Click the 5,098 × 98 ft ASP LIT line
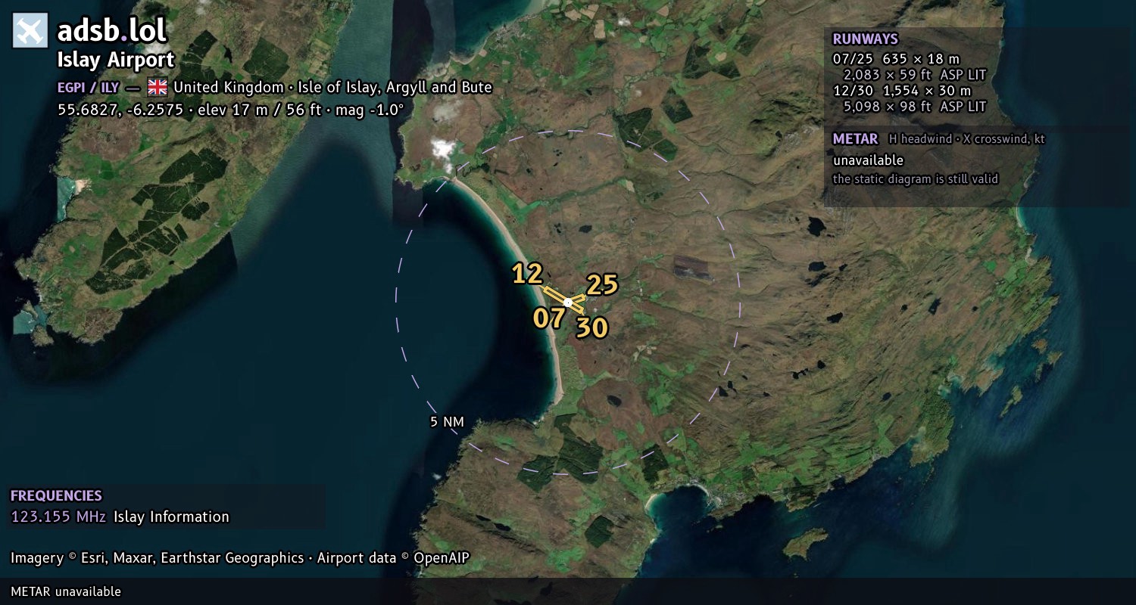Image resolution: width=1136 pixels, height=605 pixels. 915,107
